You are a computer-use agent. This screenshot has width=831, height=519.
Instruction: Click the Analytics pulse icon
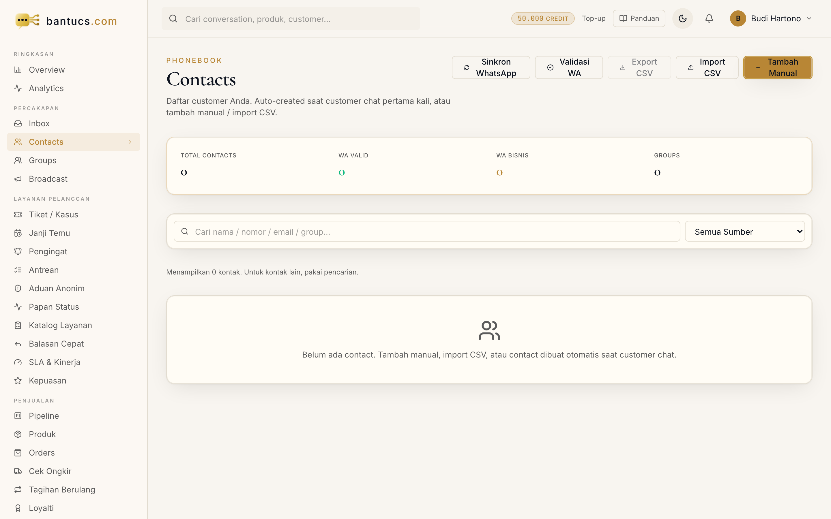(18, 88)
